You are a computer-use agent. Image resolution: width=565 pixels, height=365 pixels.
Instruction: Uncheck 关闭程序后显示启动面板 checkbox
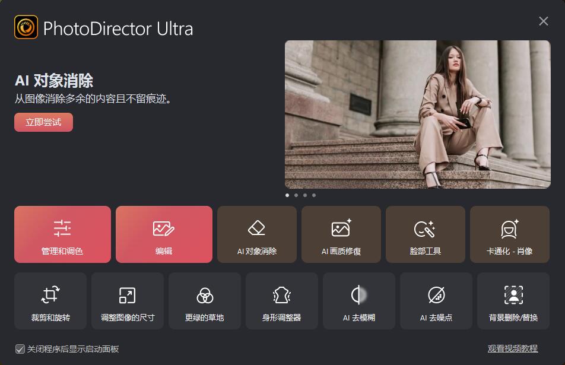point(20,349)
